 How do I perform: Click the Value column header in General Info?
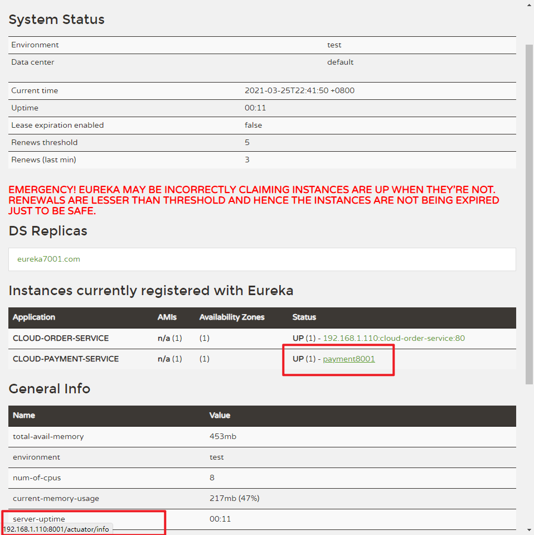pos(220,415)
